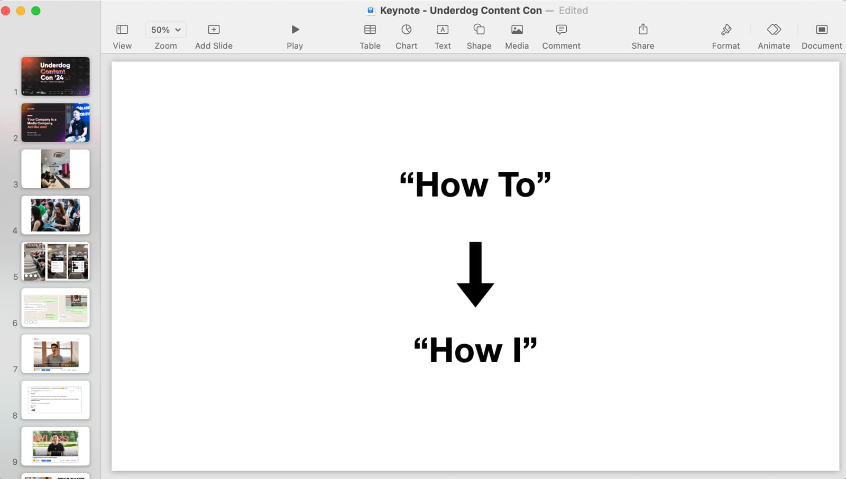Select slide 1 Underdog Content Con thumbnail
The height and width of the screenshot is (479, 846).
coord(56,76)
